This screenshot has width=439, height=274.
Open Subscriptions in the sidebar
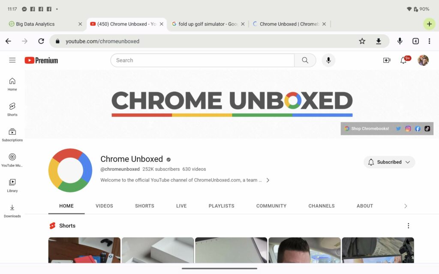(x=12, y=134)
